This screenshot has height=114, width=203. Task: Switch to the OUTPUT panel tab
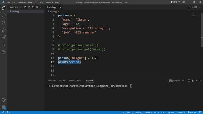point(62,81)
